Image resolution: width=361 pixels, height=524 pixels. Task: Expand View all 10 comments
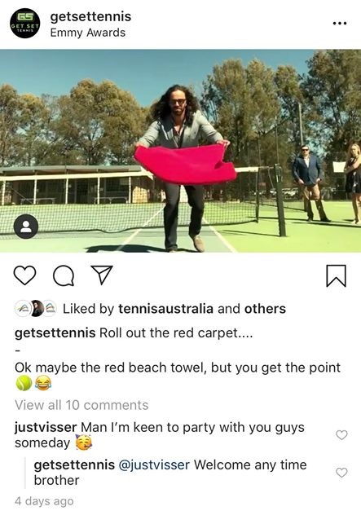pos(81,405)
